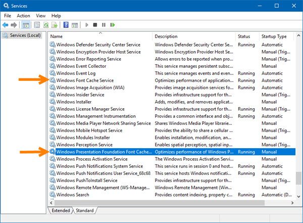
Task: Toggle Show/Hide Console Tree toolbar button
Action: pyautogui.click(x=26, y=24)
